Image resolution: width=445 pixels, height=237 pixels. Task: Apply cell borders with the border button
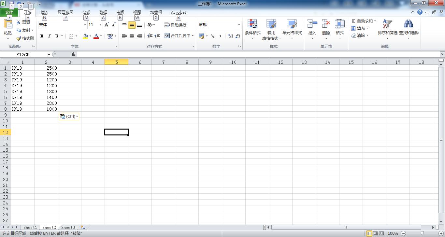pos(71,36)
